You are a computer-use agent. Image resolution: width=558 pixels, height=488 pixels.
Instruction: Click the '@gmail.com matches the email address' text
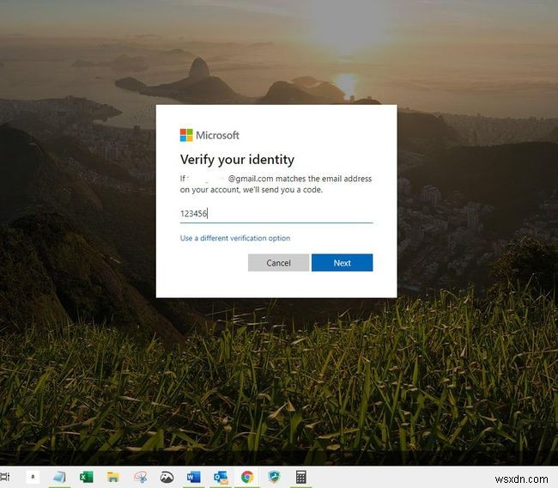pyautogui.click(x=300, y=179)
